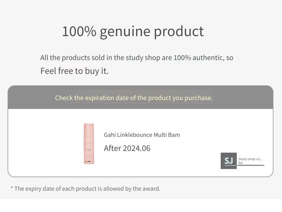Click the sentence about 100% authentic products
The width and height of the screenshot is (282, 212).
pyautogui.click(x=137, y=58)
